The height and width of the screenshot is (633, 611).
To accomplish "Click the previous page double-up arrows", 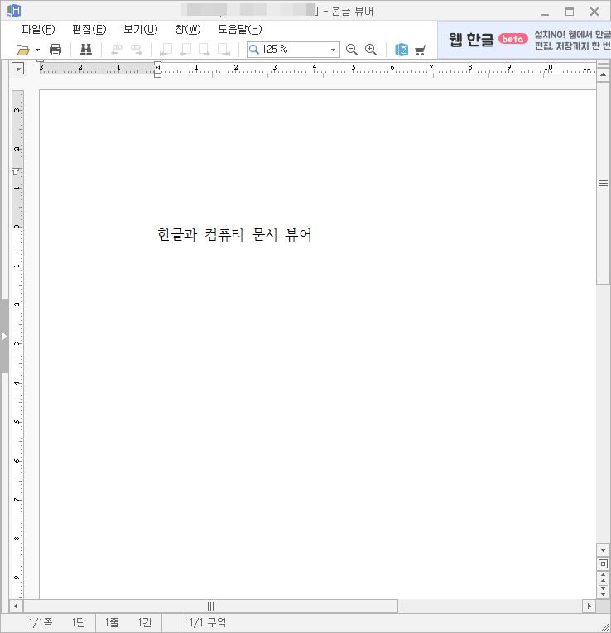I will [603, 577].
